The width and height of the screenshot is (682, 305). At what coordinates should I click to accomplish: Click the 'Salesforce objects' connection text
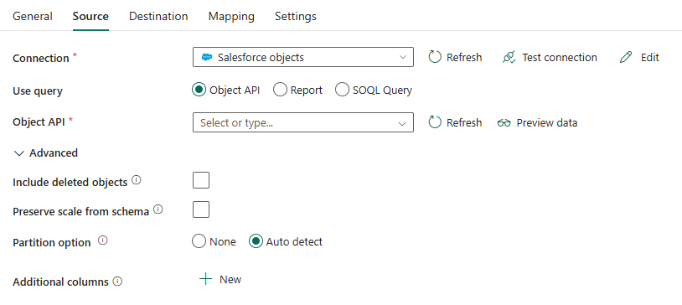click(x=261, y=58)
